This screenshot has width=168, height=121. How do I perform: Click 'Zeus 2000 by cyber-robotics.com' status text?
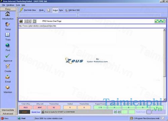pyautogui.click(x=48, y=118)
